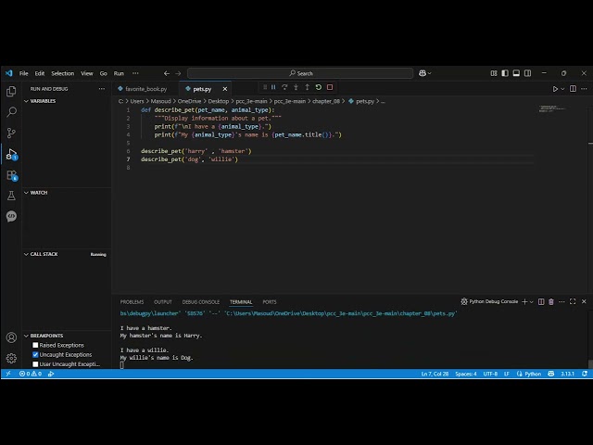This screenshot has width=593, height=445.
Task: Open the File menu
Action: tap(24, 73)
